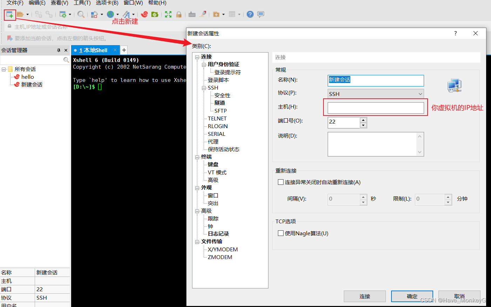This screenshot has height=307, width=491.
Task: Click the lock screen padlock icon
Action: pos(179,14)
